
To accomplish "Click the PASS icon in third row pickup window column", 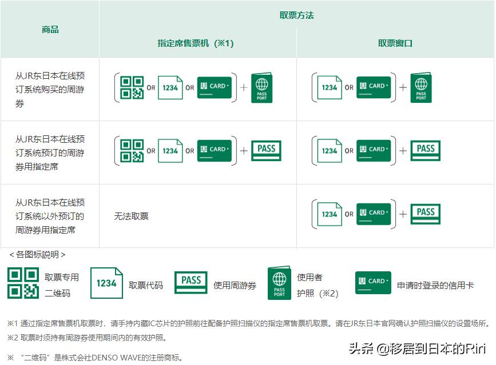I will 425,213.
